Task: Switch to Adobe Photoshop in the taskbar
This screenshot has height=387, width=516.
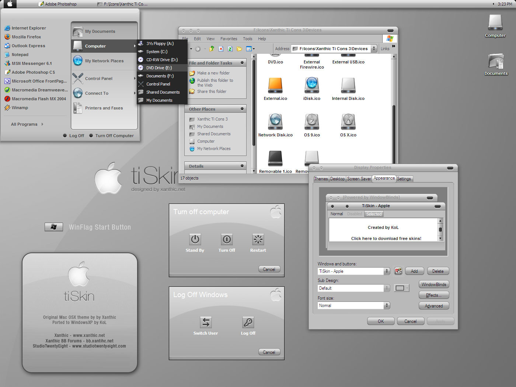Action: [57, 4]
